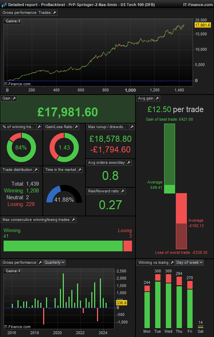This screenshot has width=214, height=337.
Task: Click the Gain panel wrench icon
Action: point(14,98)
